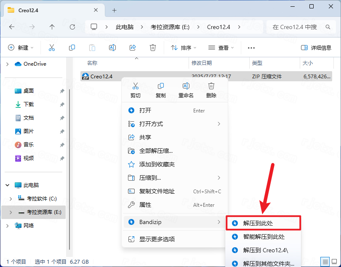Open the 排序 dropdown
341x267 pixels.
coord(183,48)
